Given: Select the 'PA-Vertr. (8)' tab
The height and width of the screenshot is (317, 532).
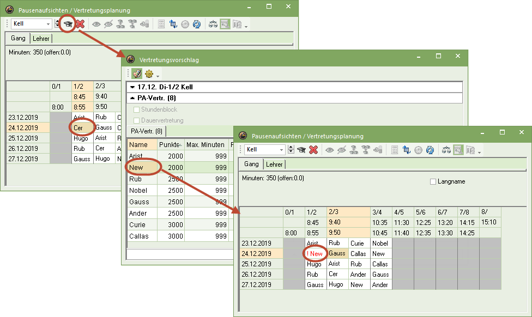Looking at the screenshot, I should pyautogui.click(x=147, y=131).
